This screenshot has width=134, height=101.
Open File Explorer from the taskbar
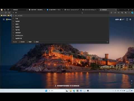pyautogui.click(x=71, y=91)
